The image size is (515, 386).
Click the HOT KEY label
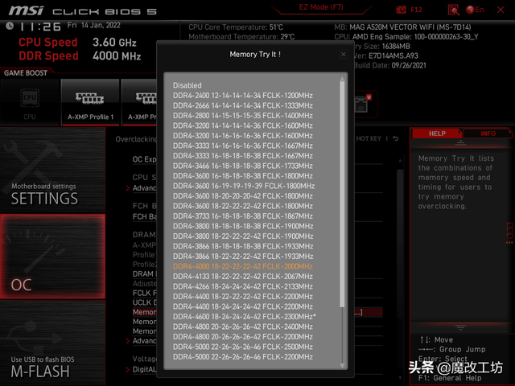coord(369,138)
